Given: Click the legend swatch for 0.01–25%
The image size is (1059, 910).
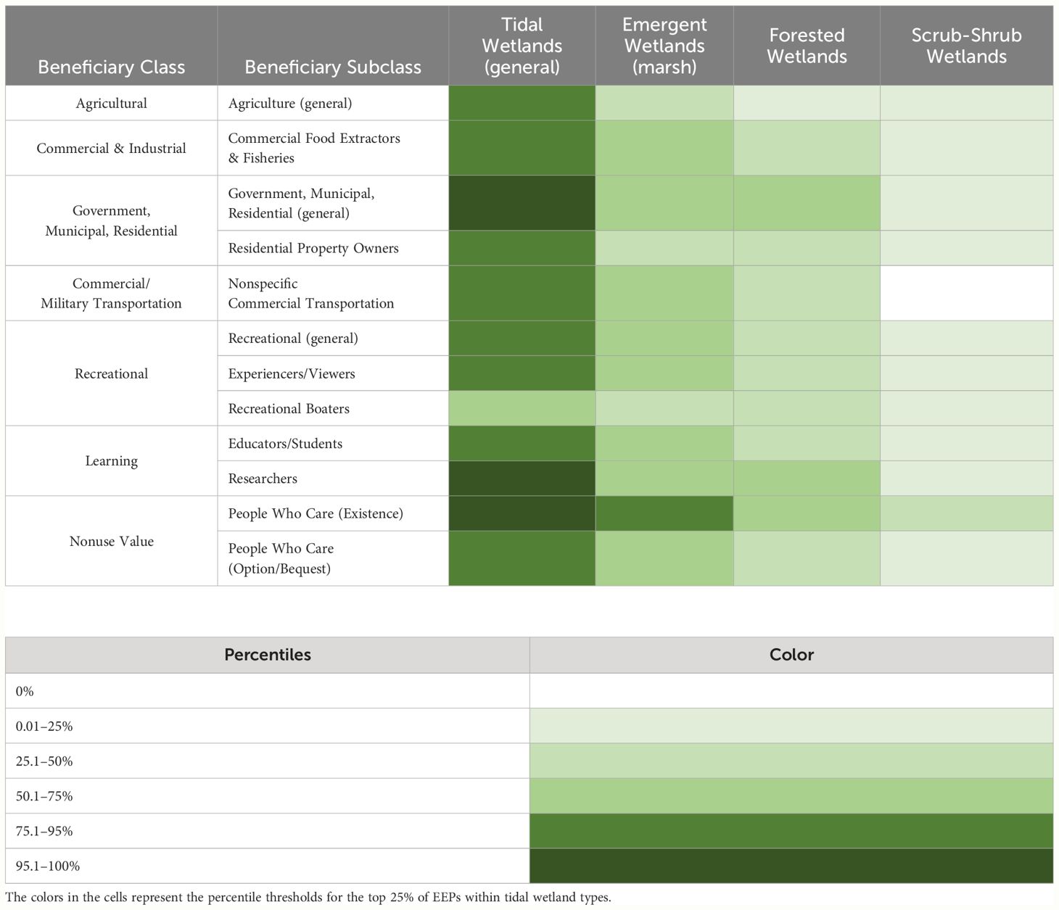Looking at the screenshot, I should coord(791,726).
